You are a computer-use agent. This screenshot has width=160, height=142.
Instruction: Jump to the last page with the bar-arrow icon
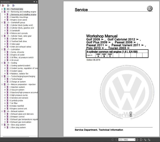tap(141, 140)
